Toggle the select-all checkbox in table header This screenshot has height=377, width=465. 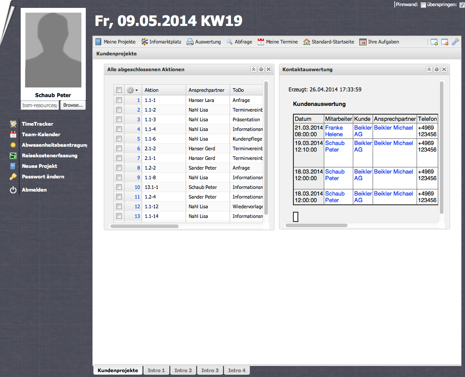[119, 90]
